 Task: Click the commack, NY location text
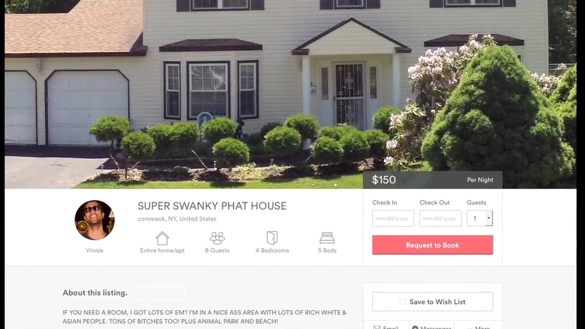[177, 219]
